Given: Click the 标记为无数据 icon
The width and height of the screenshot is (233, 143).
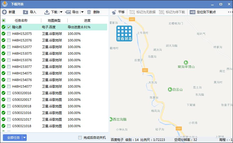Looking at the screenshot, I should (x=132, y=12).
